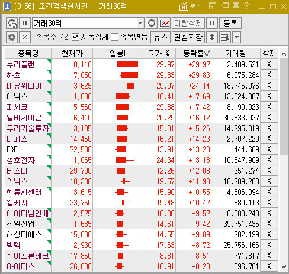Click the candle bar of 파세코 row
Image resolution: width=289 pixels, height=274 pixels.
pos(127,107)
